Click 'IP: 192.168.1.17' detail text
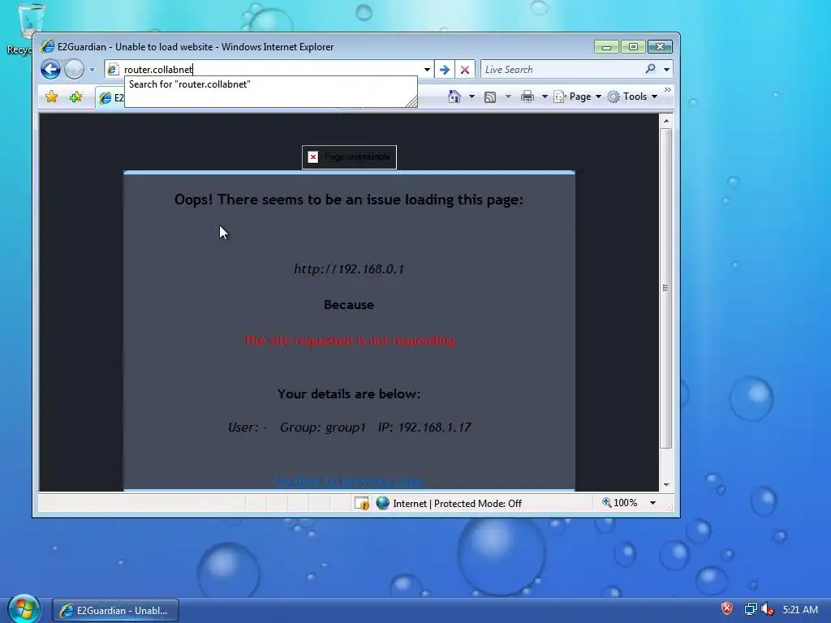This screenshot has width=831, height=623. [x=424, y=428]
